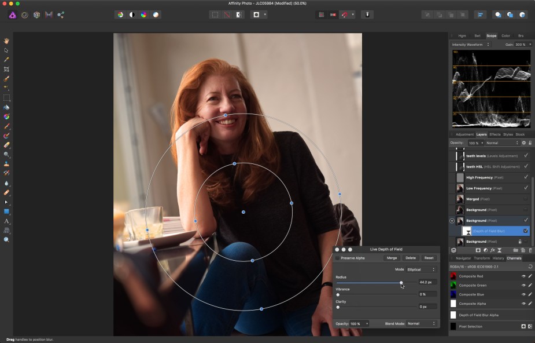Viewport: 535px width, 343px height.
Task: Open the Navigator tab
Action: pos(463,258)
